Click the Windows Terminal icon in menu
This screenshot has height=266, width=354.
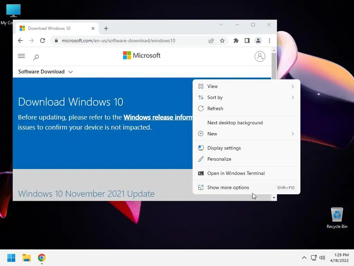[201, 173]
